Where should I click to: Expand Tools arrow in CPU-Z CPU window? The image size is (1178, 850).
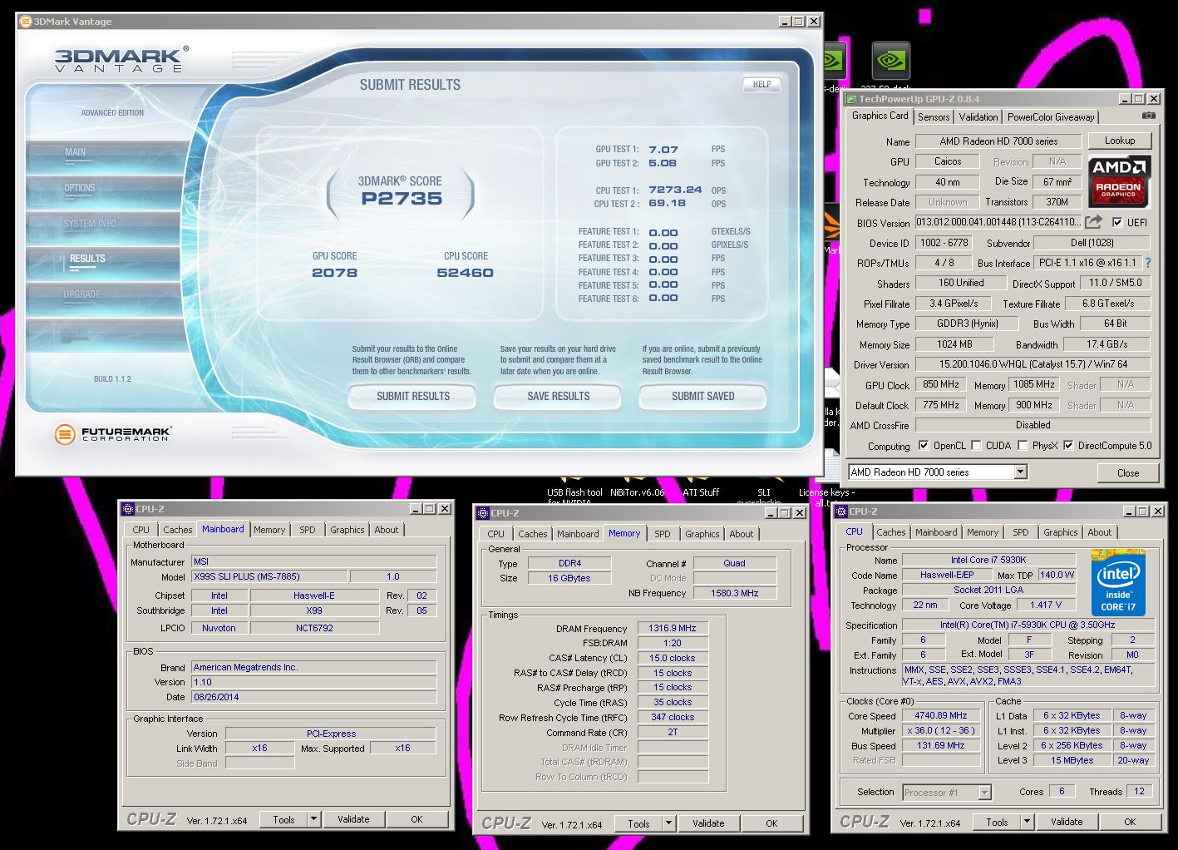[x=1027, y=822]
